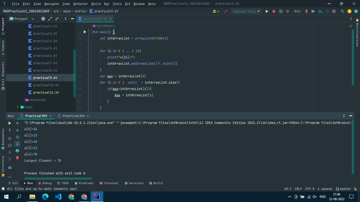This screenshot has height=202, width=360.
Task: Toggle scroll-to-end in Run console
Action: (17, 144)
